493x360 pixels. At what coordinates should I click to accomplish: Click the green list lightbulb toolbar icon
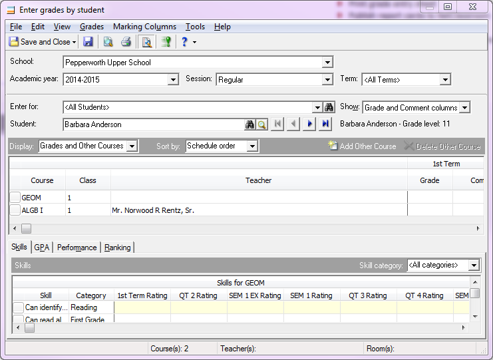[166, 42]
